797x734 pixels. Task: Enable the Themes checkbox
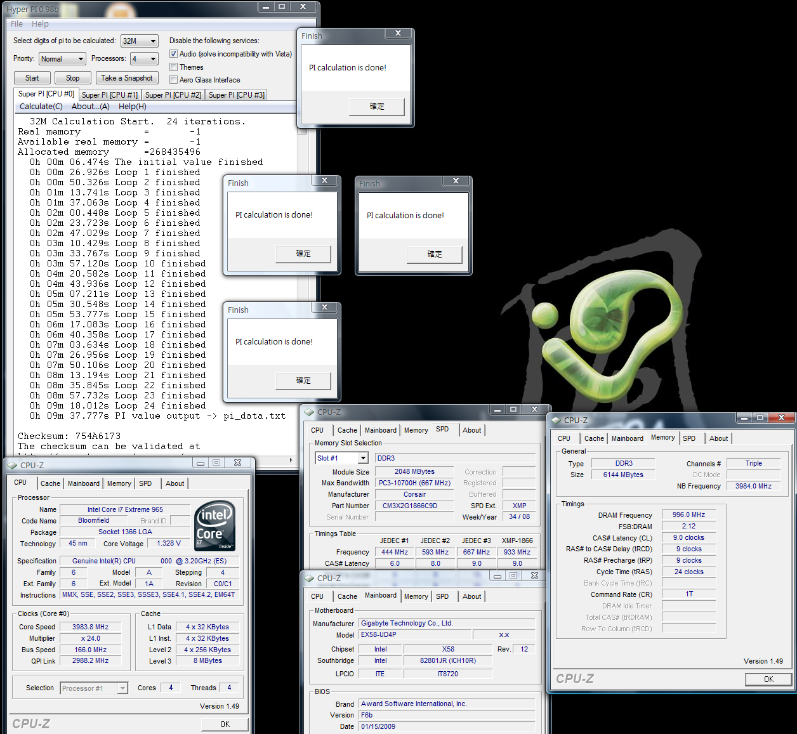click(173, 67)
